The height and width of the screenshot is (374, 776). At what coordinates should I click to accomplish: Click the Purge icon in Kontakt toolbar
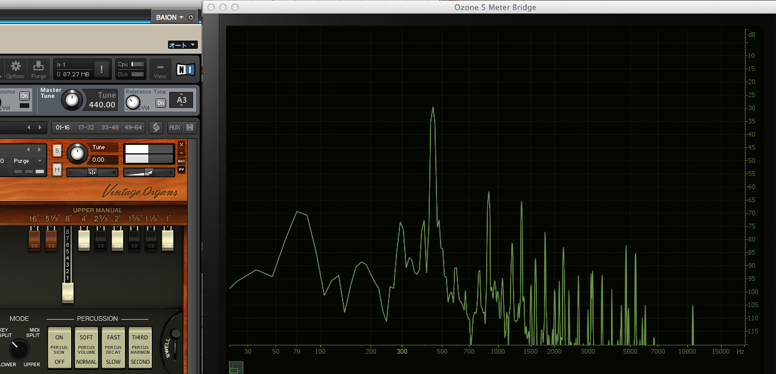pos(38,66)
